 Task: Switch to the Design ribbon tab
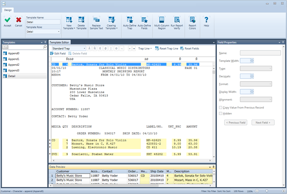tap(9, 10)
